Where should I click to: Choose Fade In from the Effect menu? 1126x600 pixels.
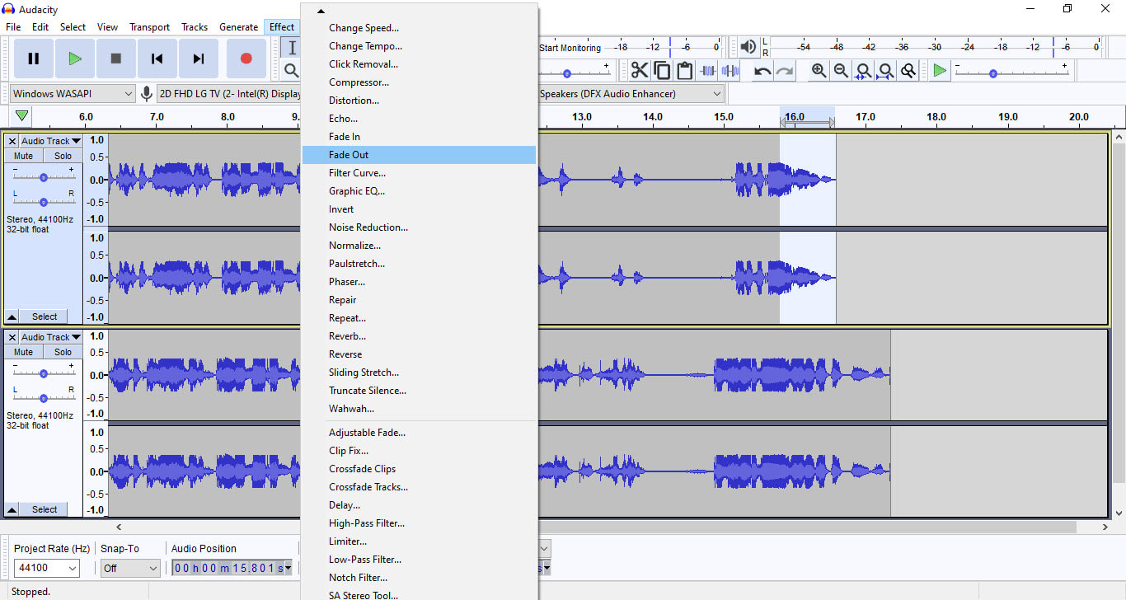pyautogui.click(x=420, y=137)
